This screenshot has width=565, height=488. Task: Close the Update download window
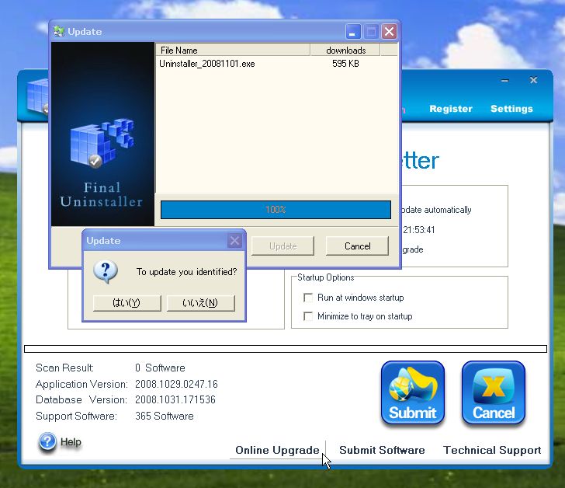point(390,31)
